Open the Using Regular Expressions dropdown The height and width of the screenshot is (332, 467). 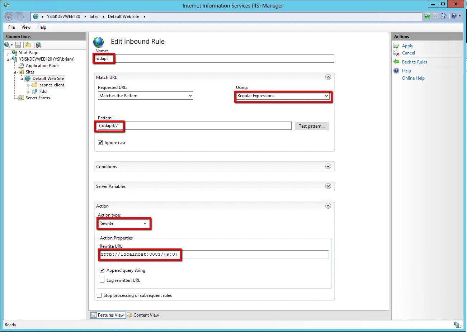pyautogui.click(x=283, y=96)
